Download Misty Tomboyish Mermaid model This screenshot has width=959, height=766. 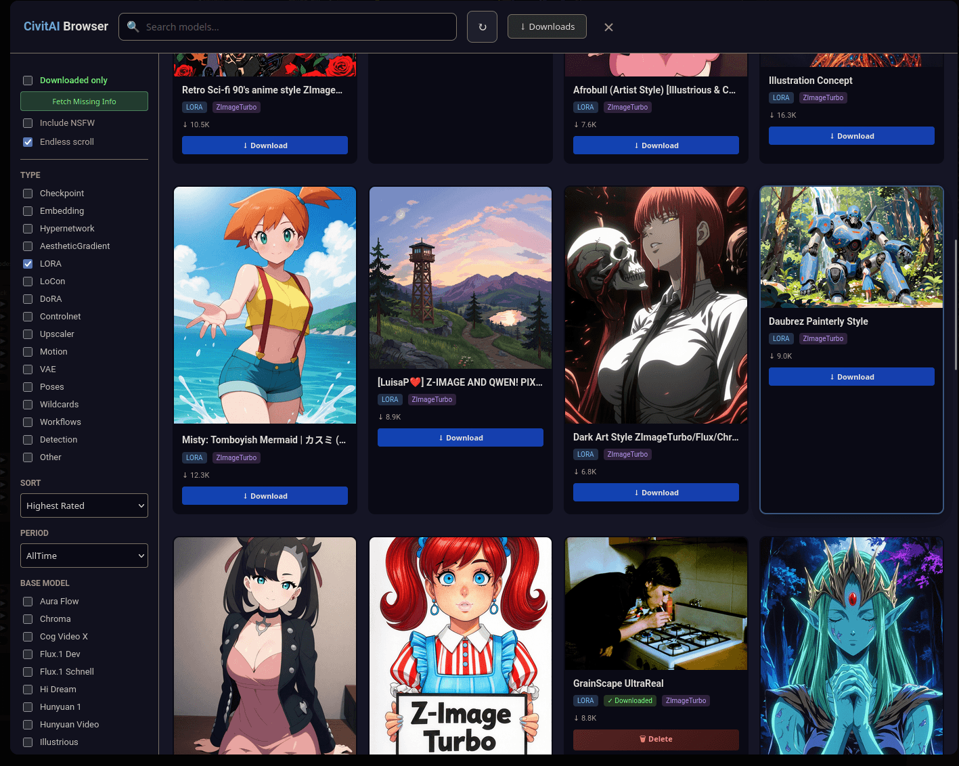point(265,496)
